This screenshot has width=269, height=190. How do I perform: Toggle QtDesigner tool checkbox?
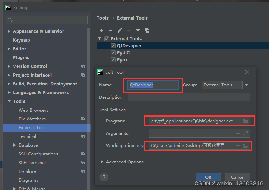113,46
